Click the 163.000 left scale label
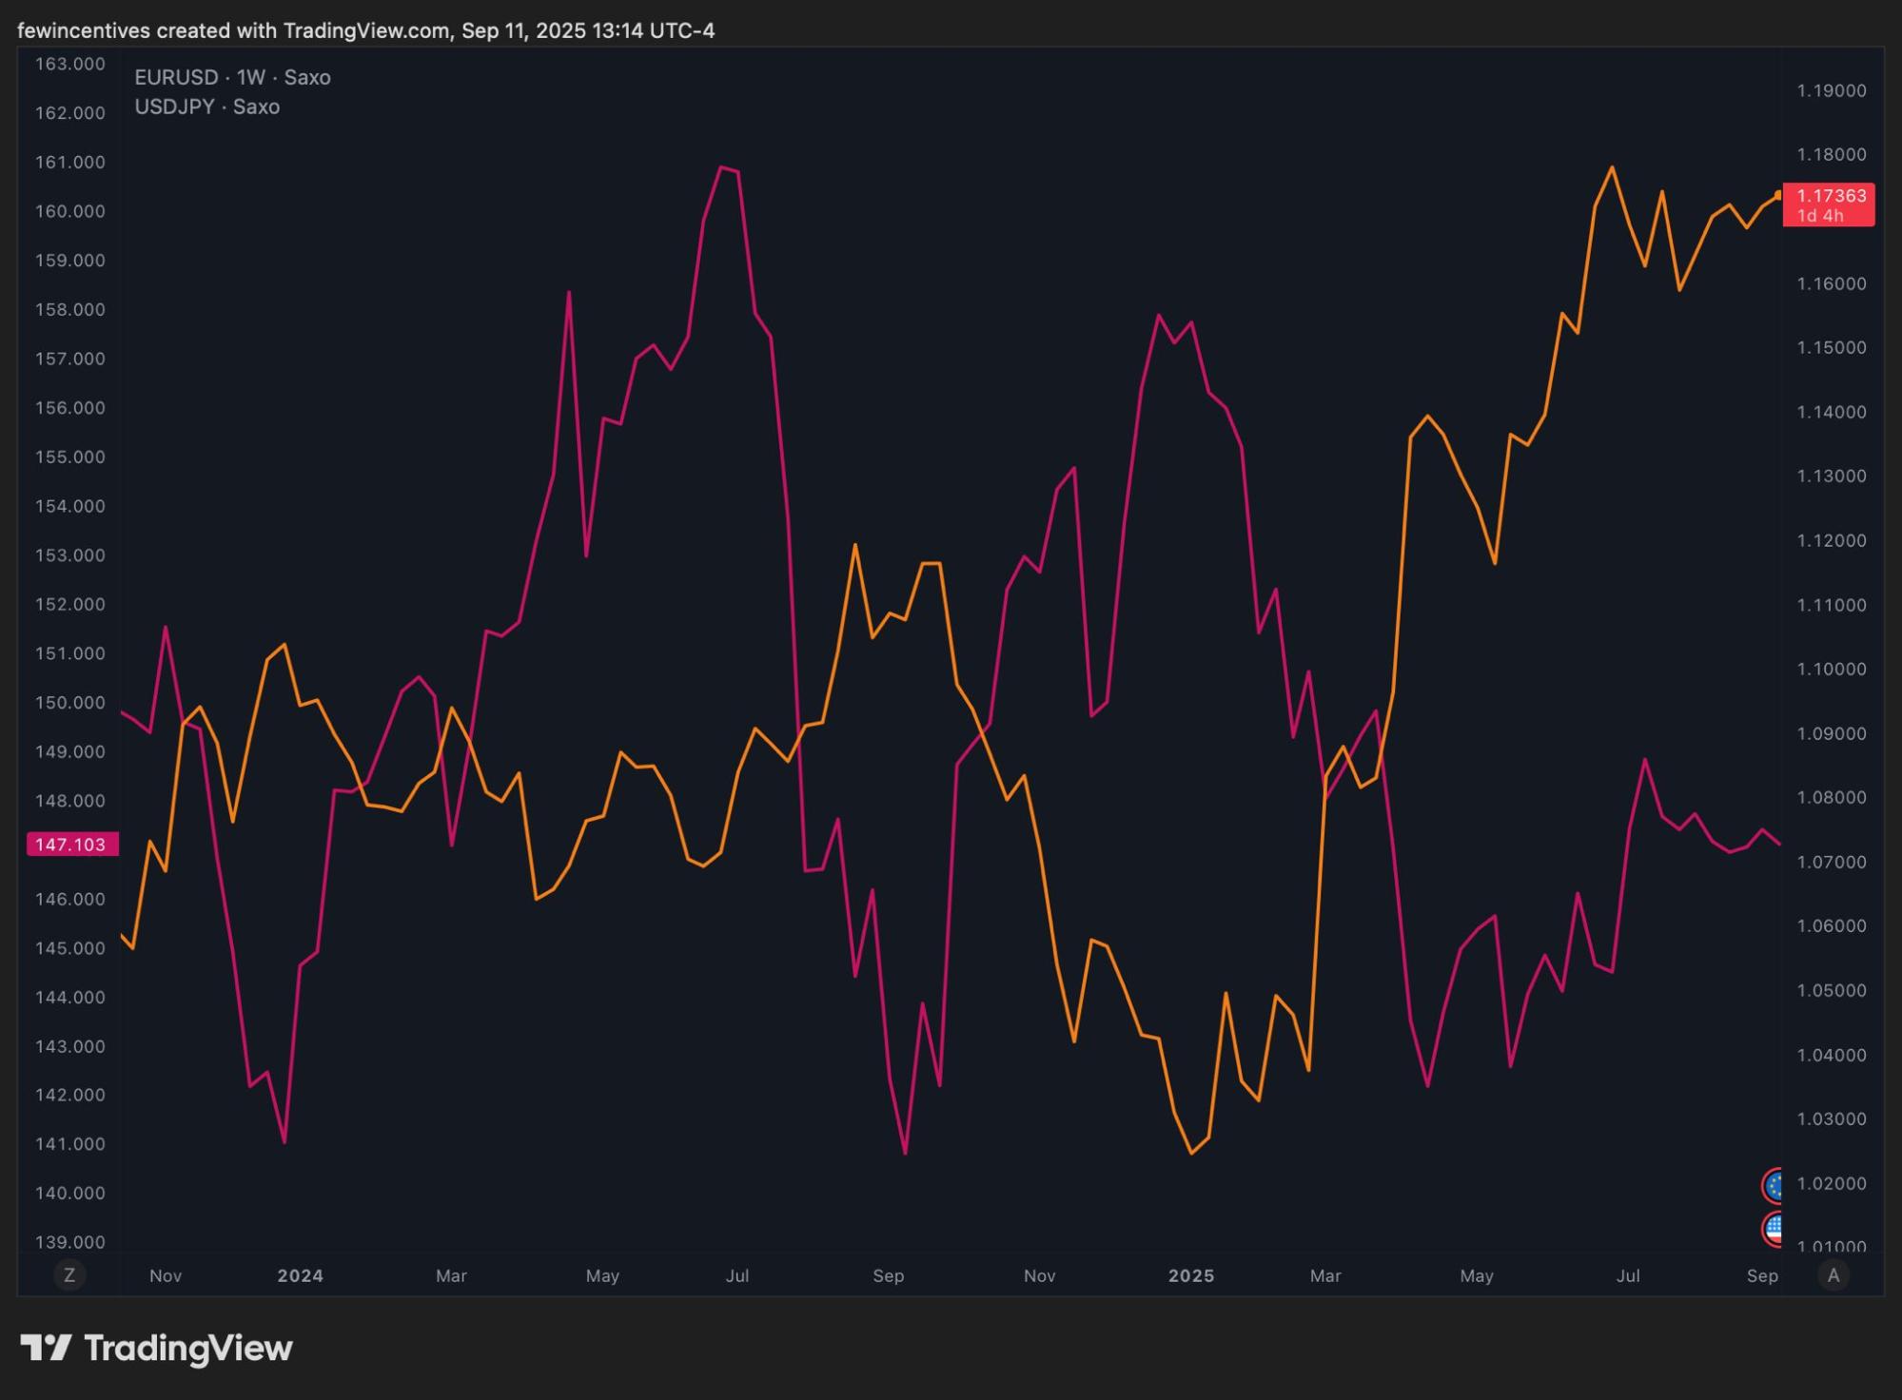Screen dimensions: 1902x1400 69,64
